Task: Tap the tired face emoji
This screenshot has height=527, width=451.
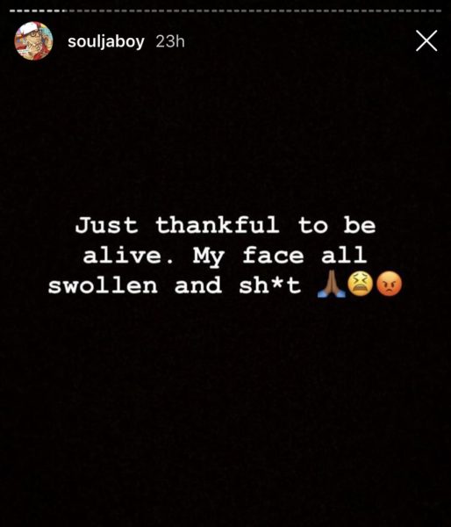Action: pyautogui.click(x=360, y=284)
